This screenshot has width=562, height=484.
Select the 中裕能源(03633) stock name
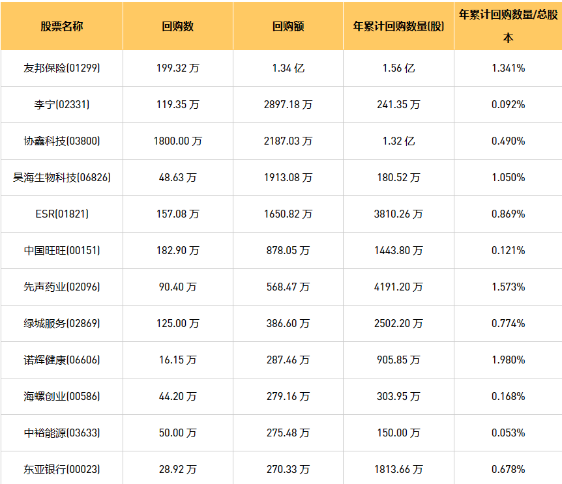click(x=61, y=433)
